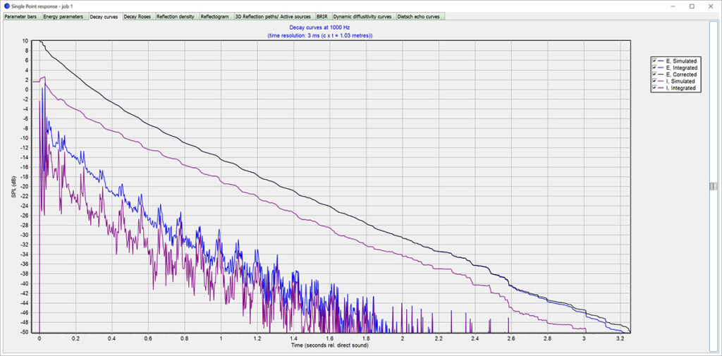The height and width of the screenshot is (356, 722).
Task: Maximize the Single Point response window
Action: (692, 6)
